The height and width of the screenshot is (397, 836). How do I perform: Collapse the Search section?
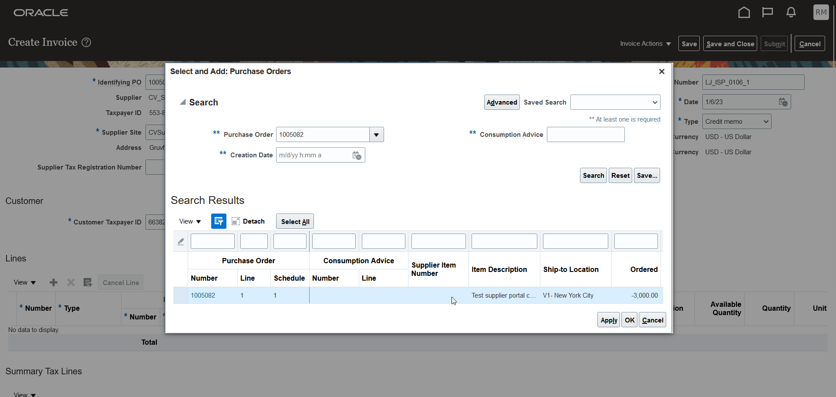[x=183, y=102]
